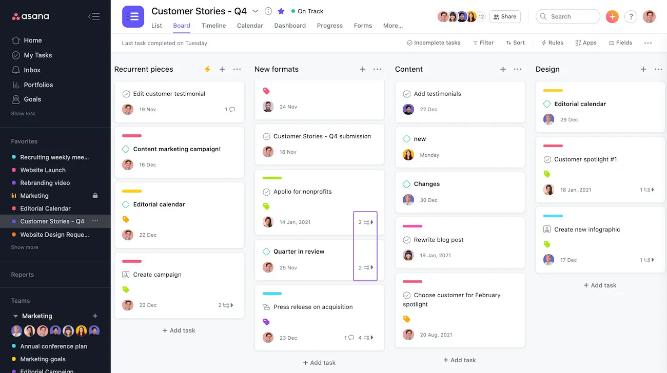
Task: Mark Edit customer testimonial as complete
Action: (x=126, y=94)
